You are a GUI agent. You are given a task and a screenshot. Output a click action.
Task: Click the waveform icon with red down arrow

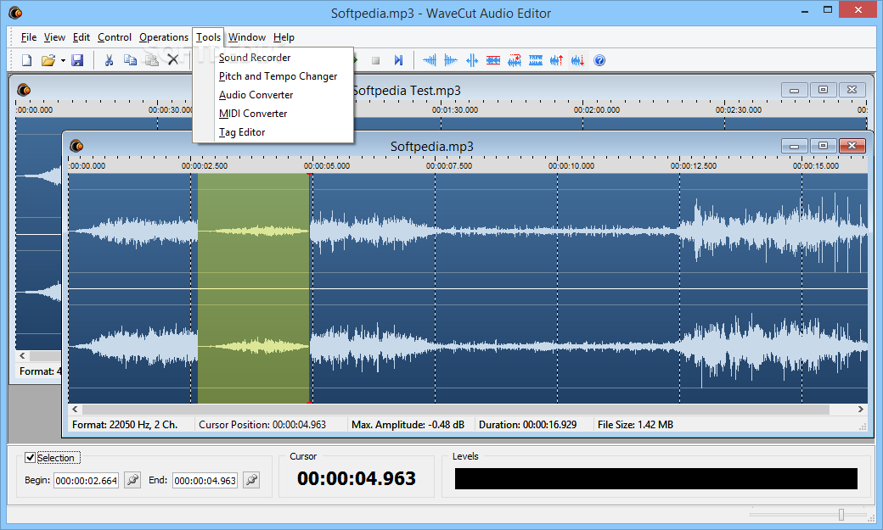click(578, 60)
